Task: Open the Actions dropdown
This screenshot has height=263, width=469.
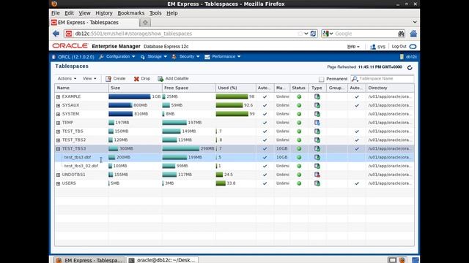Action: pos(67,78)
